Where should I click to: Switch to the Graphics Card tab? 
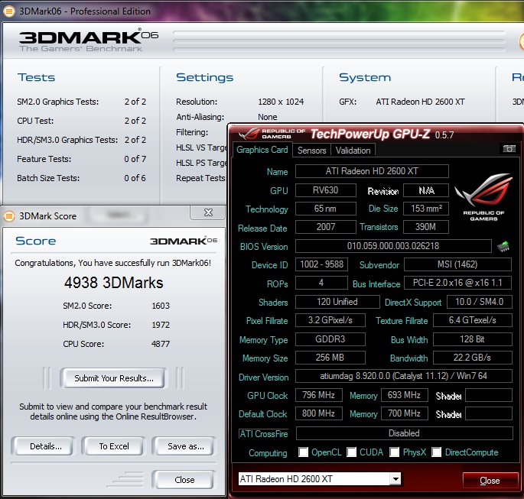pos(262,150)
